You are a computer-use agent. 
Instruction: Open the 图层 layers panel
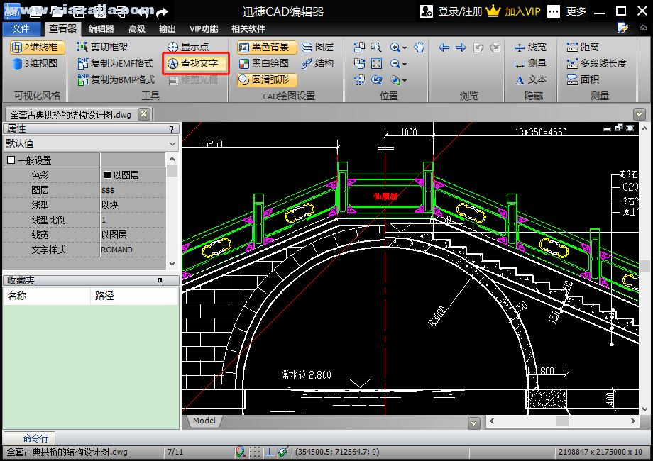click(318, 47)
